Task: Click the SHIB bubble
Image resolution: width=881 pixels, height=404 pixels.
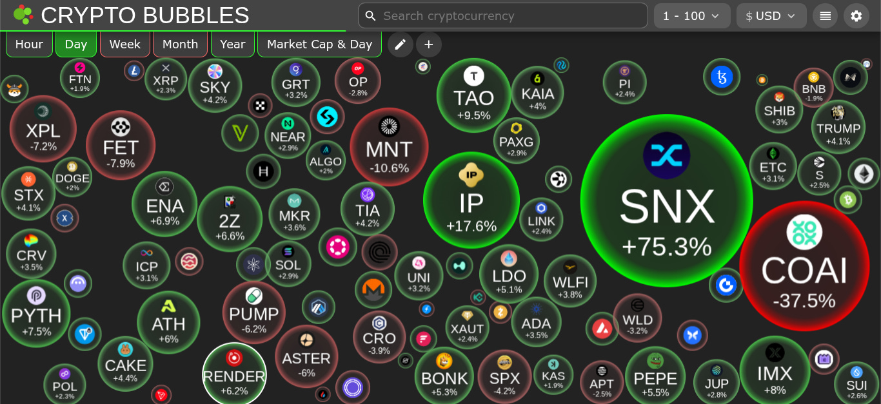Action: [779, 110]
